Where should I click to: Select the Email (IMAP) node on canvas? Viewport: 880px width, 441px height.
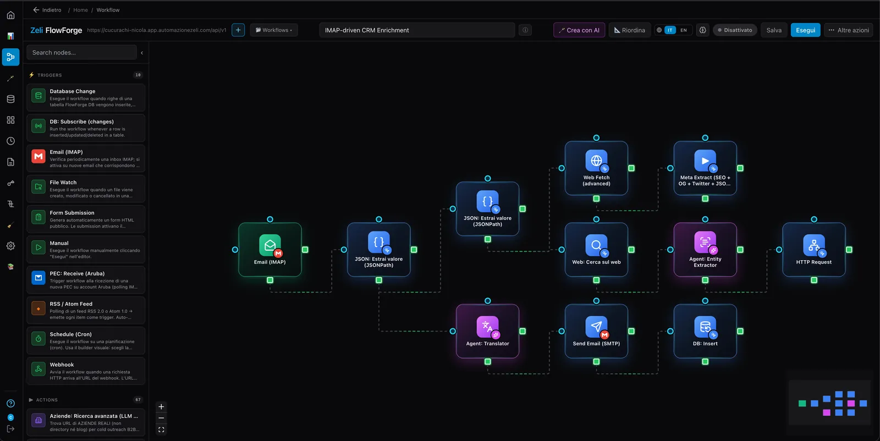[269, 250]
